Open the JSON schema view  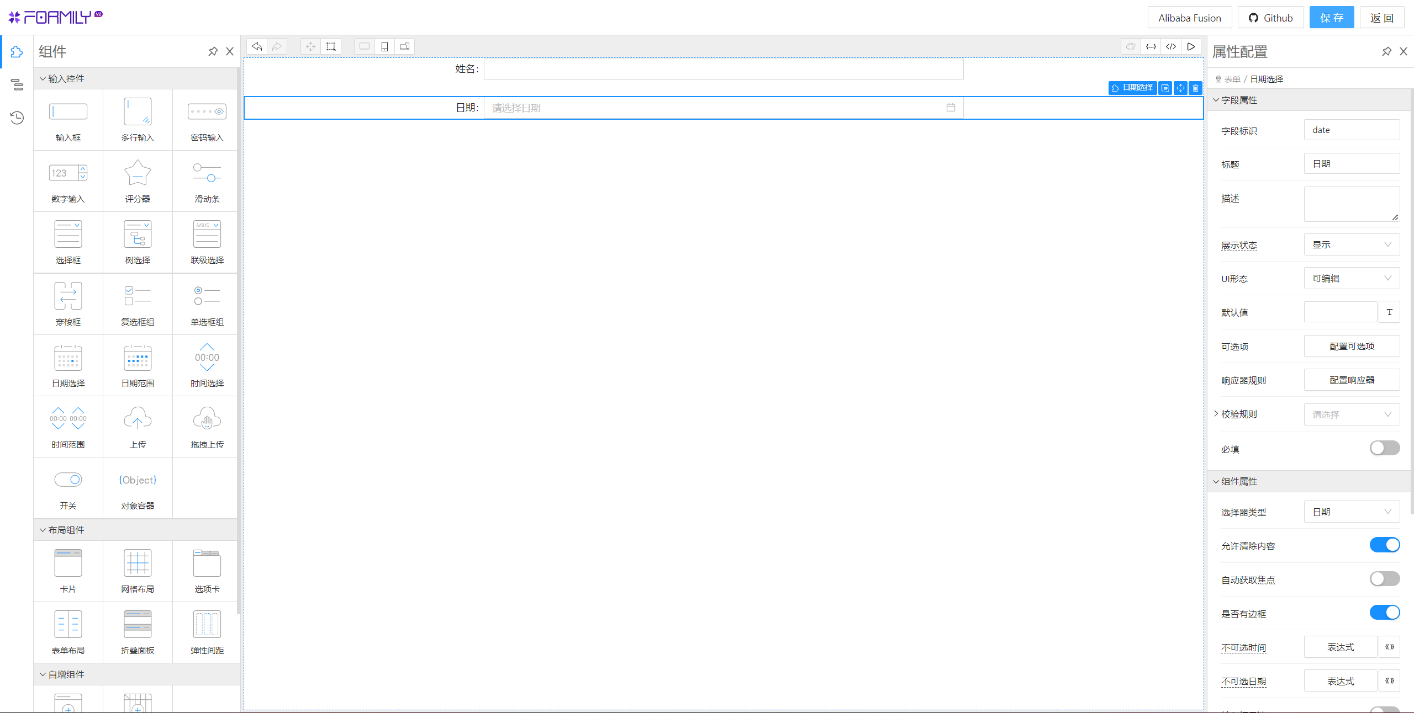coord(1151,46)
